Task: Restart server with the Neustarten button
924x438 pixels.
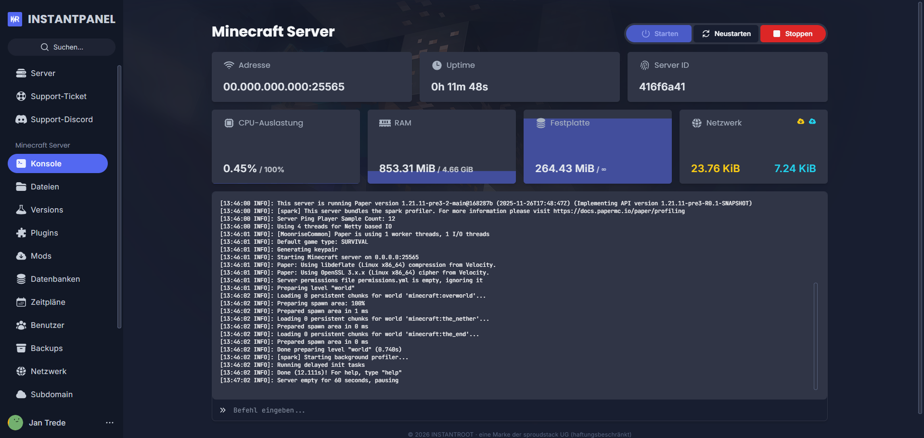Action: [x=726, y=34]
